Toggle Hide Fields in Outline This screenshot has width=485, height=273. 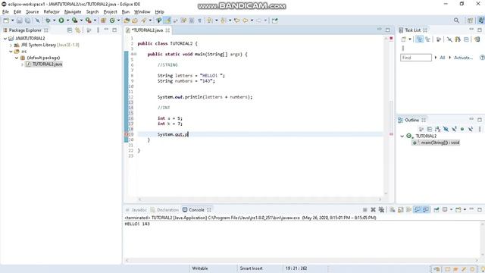[446, 129]
